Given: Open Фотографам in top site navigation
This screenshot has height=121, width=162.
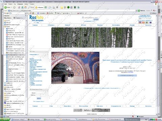Looking at the screenshot, I should click(x=116, y=25).
